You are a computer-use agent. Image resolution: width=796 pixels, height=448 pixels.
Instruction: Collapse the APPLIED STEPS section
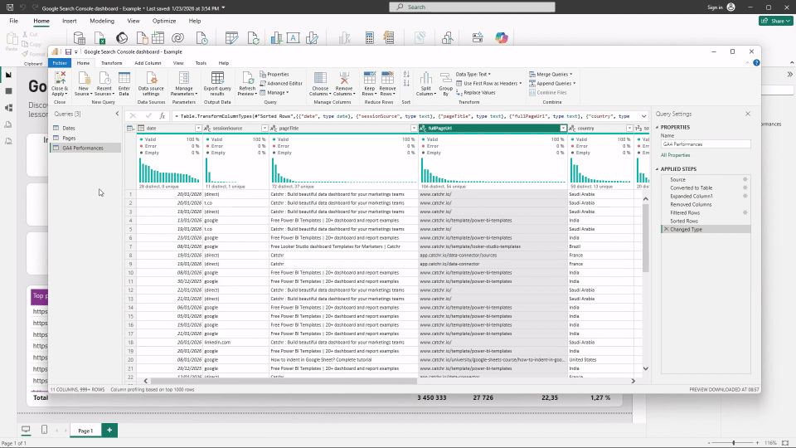[x=657, y=169]
